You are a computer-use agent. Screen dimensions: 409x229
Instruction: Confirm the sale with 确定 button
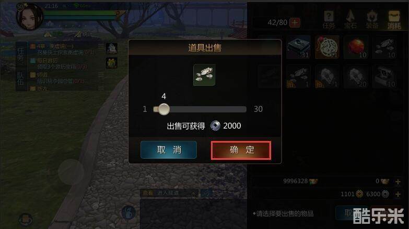[x=241, y=150]
